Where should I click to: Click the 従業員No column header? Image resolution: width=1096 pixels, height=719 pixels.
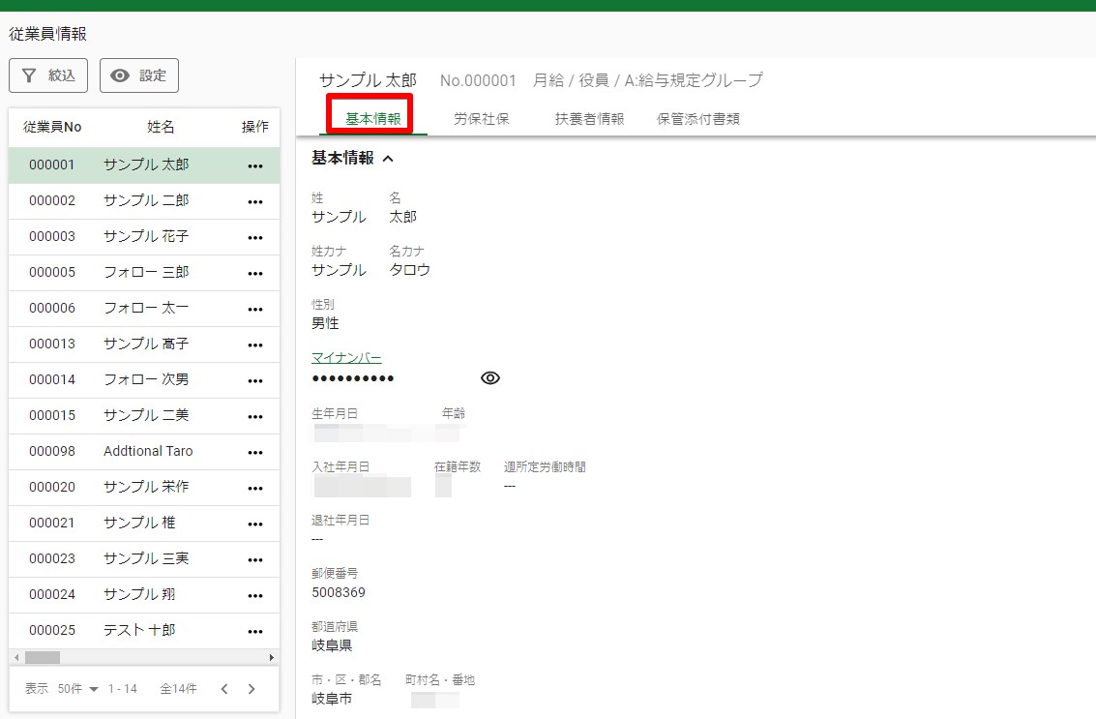52,127
